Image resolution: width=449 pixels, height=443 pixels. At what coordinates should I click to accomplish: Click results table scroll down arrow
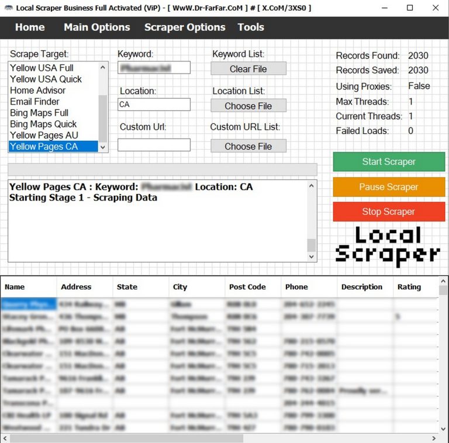coord(443,429)
